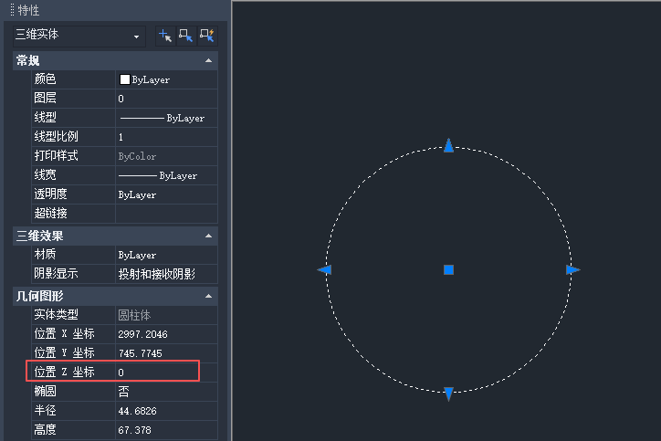Edit the 位置 Z 坐标 value field
Screen dimensions: 661x441
click(164, 372)
